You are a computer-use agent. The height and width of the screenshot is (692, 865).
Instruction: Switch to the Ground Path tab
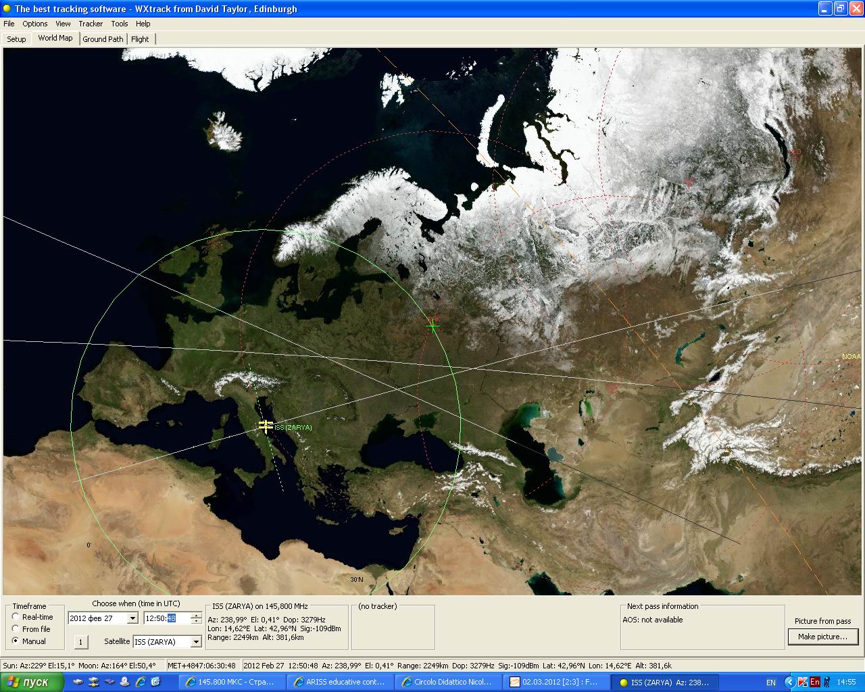coord(103,39)
